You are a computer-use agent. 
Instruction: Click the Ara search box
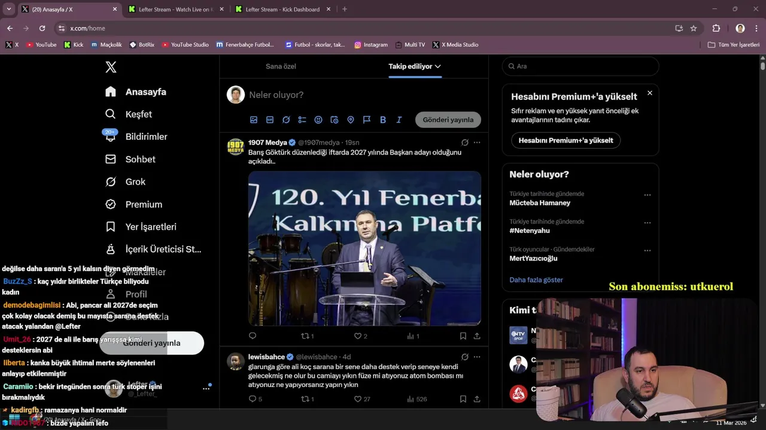click(x=580, y=66)
